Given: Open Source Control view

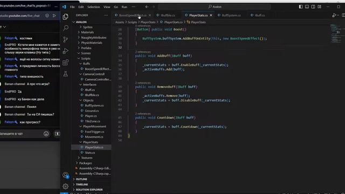Looking at the screenshot, I should 66,39.
